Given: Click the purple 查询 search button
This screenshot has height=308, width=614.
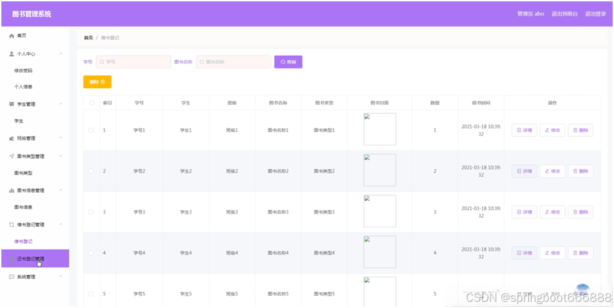Looking at the screenshot, I should [288, 62].
